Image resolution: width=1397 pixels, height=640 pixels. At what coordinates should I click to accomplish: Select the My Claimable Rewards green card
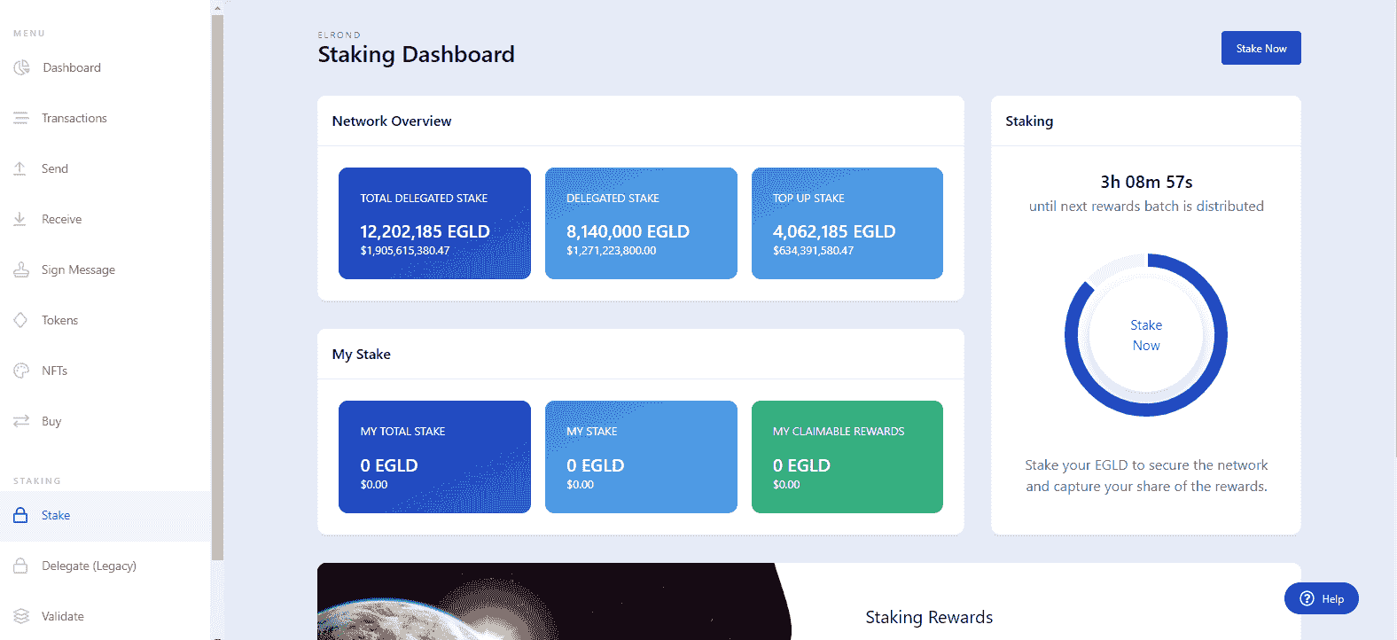[x=847, y=457]
